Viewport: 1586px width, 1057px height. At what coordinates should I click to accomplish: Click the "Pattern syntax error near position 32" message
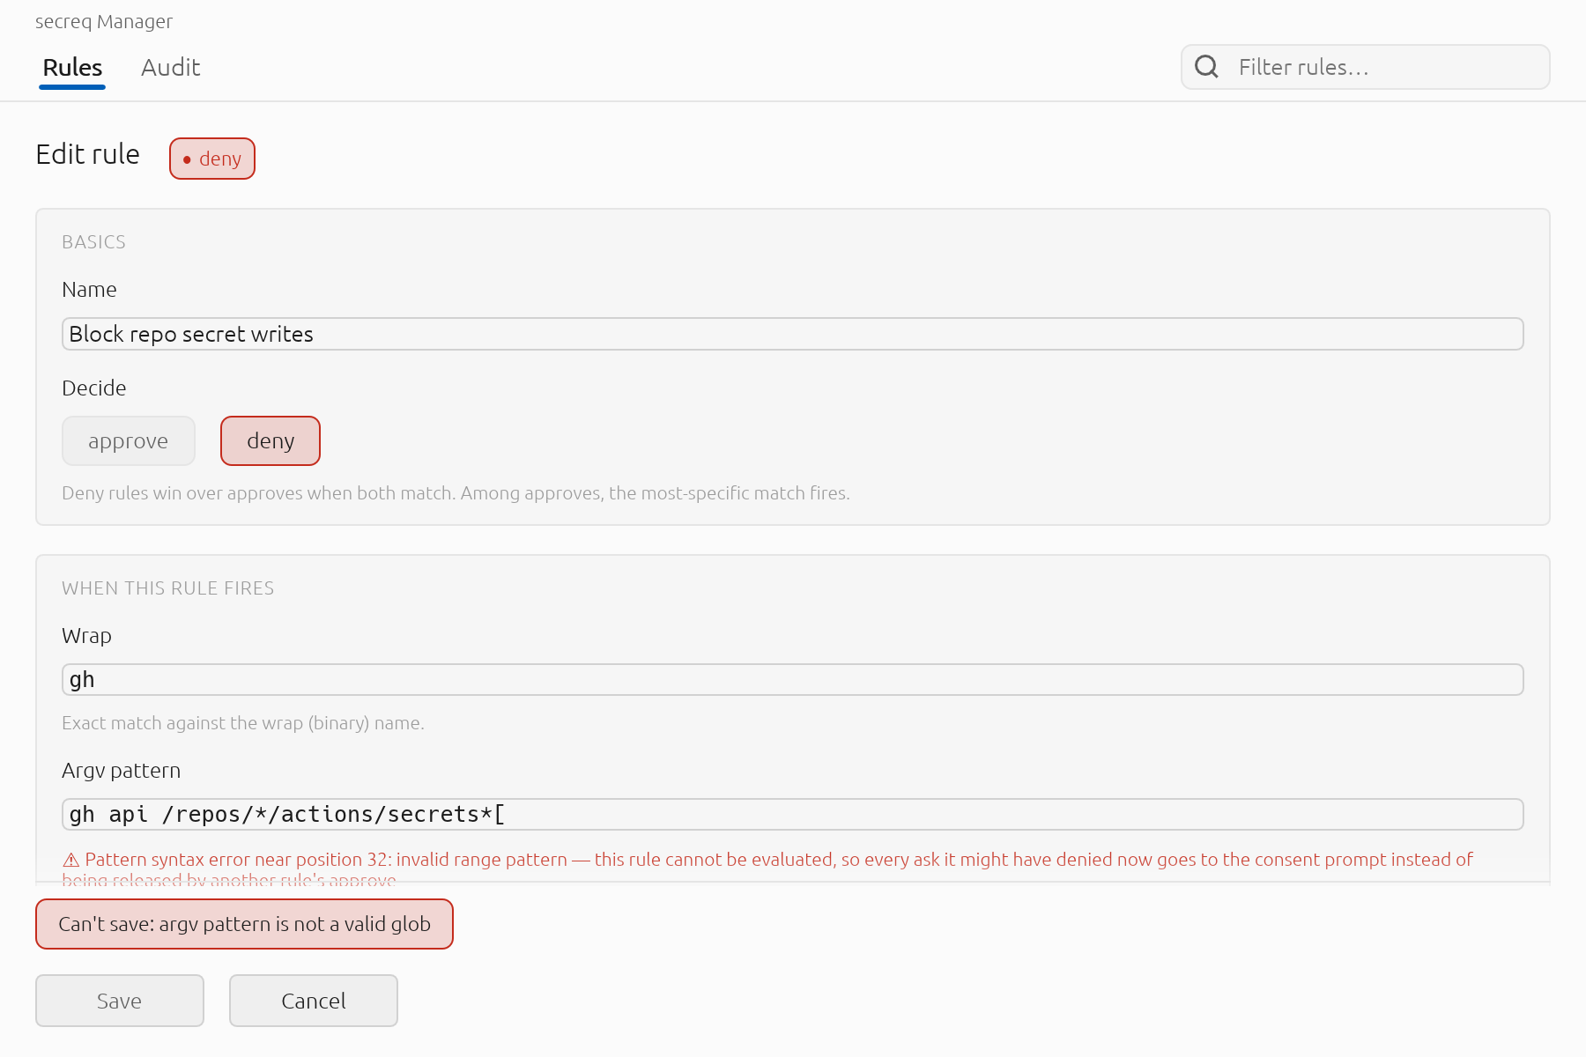[x=767, y=869]
